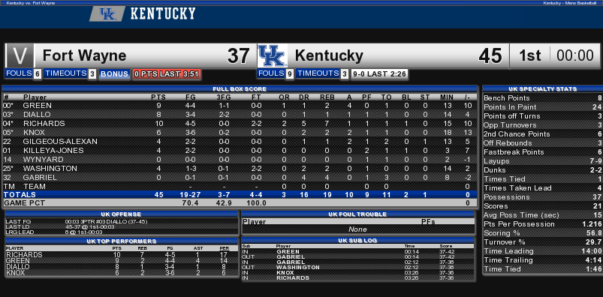Open the UK SPECIALTY STATS panel header

pos(542,88)
